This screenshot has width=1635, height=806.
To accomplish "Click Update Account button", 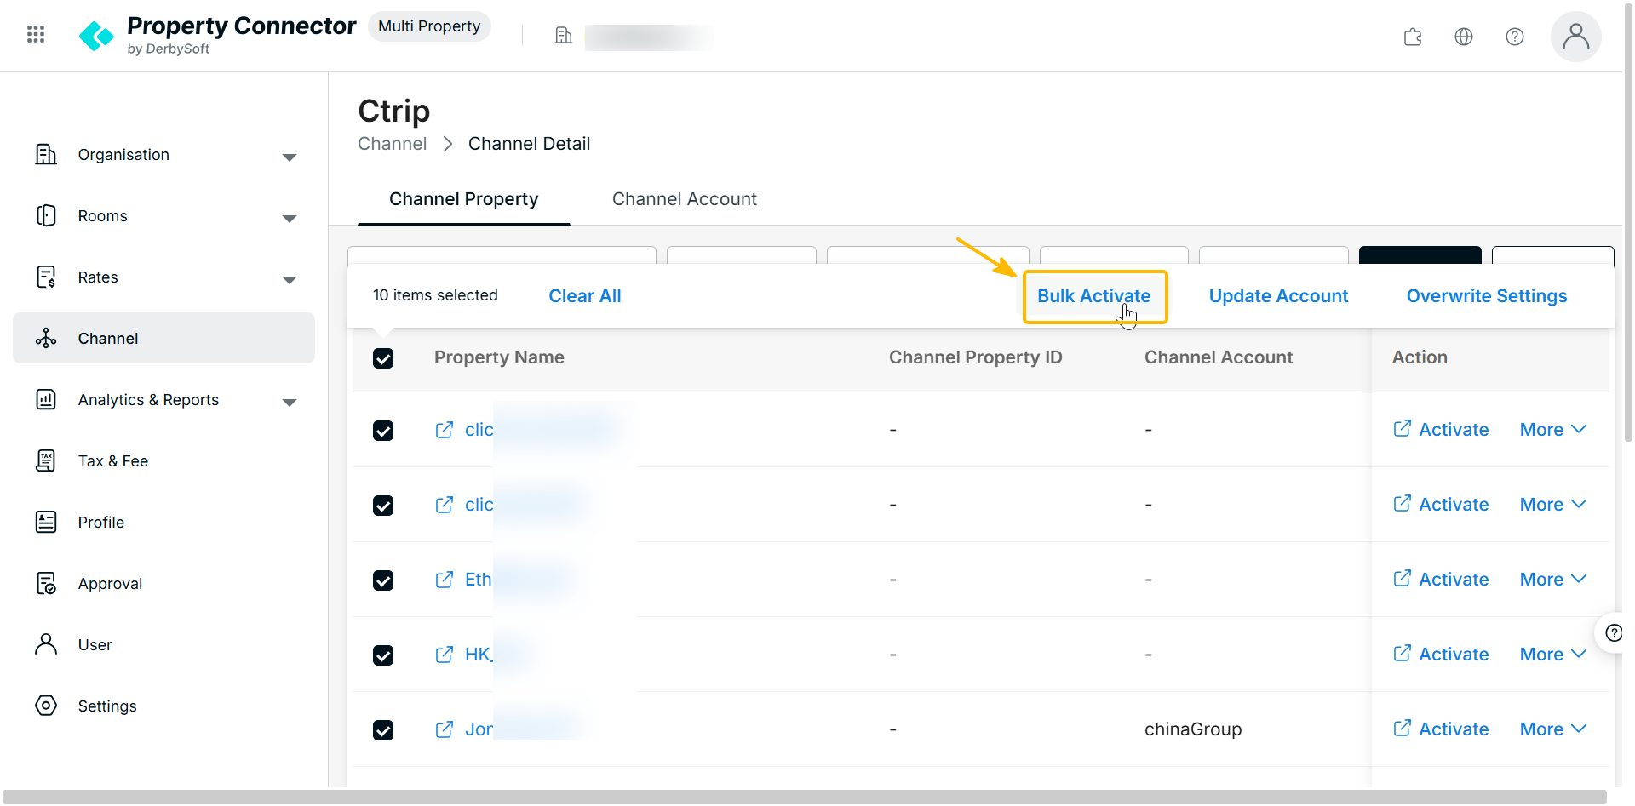I will (1278, 296).
